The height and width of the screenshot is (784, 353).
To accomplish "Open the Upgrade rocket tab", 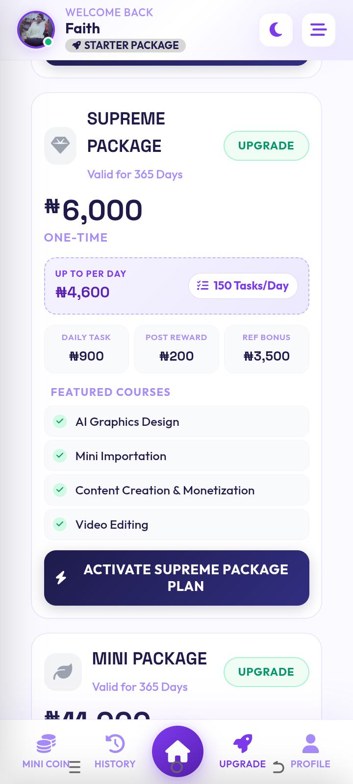I will click(243, 751).
